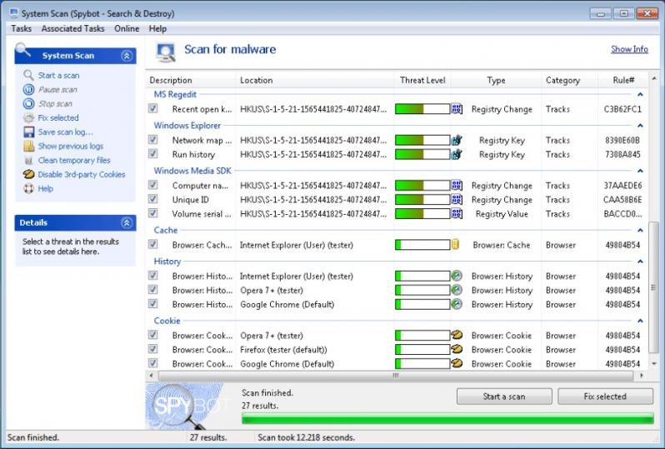Click the Scan for malware monitor icon
Viewport: 665px width, 449px height.
click(165, 52)
